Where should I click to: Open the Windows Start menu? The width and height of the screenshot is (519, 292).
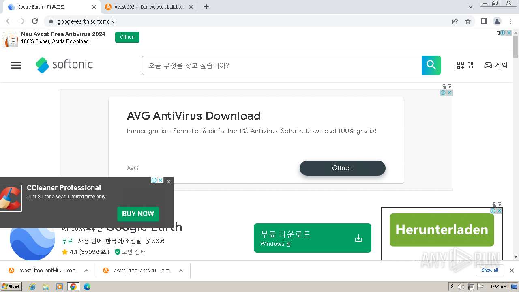(x=11, y=287)
